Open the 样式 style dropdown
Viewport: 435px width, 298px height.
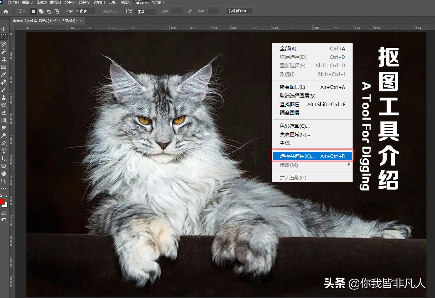[146, 12]
